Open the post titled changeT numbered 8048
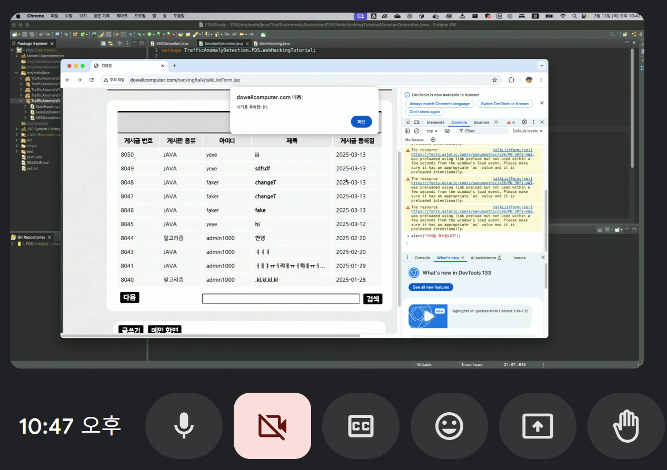This screenshot has height=470, width=667. (265, 182)
